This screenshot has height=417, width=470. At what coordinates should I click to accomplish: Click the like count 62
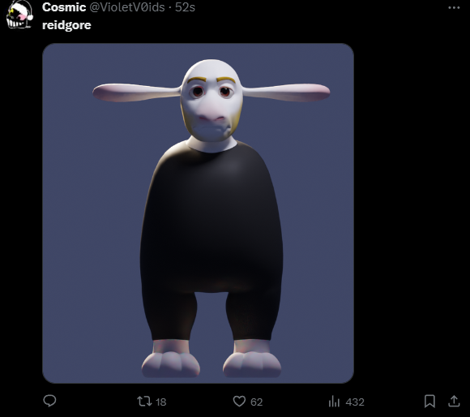257,402
